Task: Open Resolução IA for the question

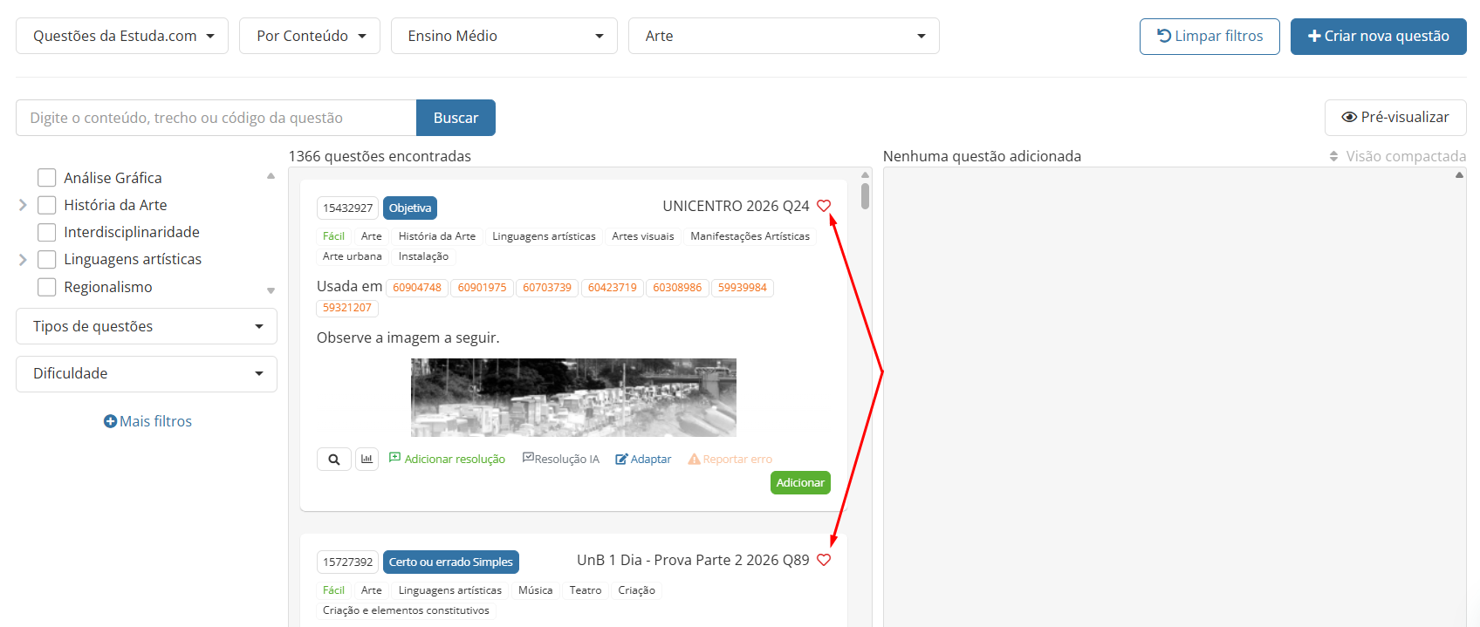Action: click(x=561, y=459)
